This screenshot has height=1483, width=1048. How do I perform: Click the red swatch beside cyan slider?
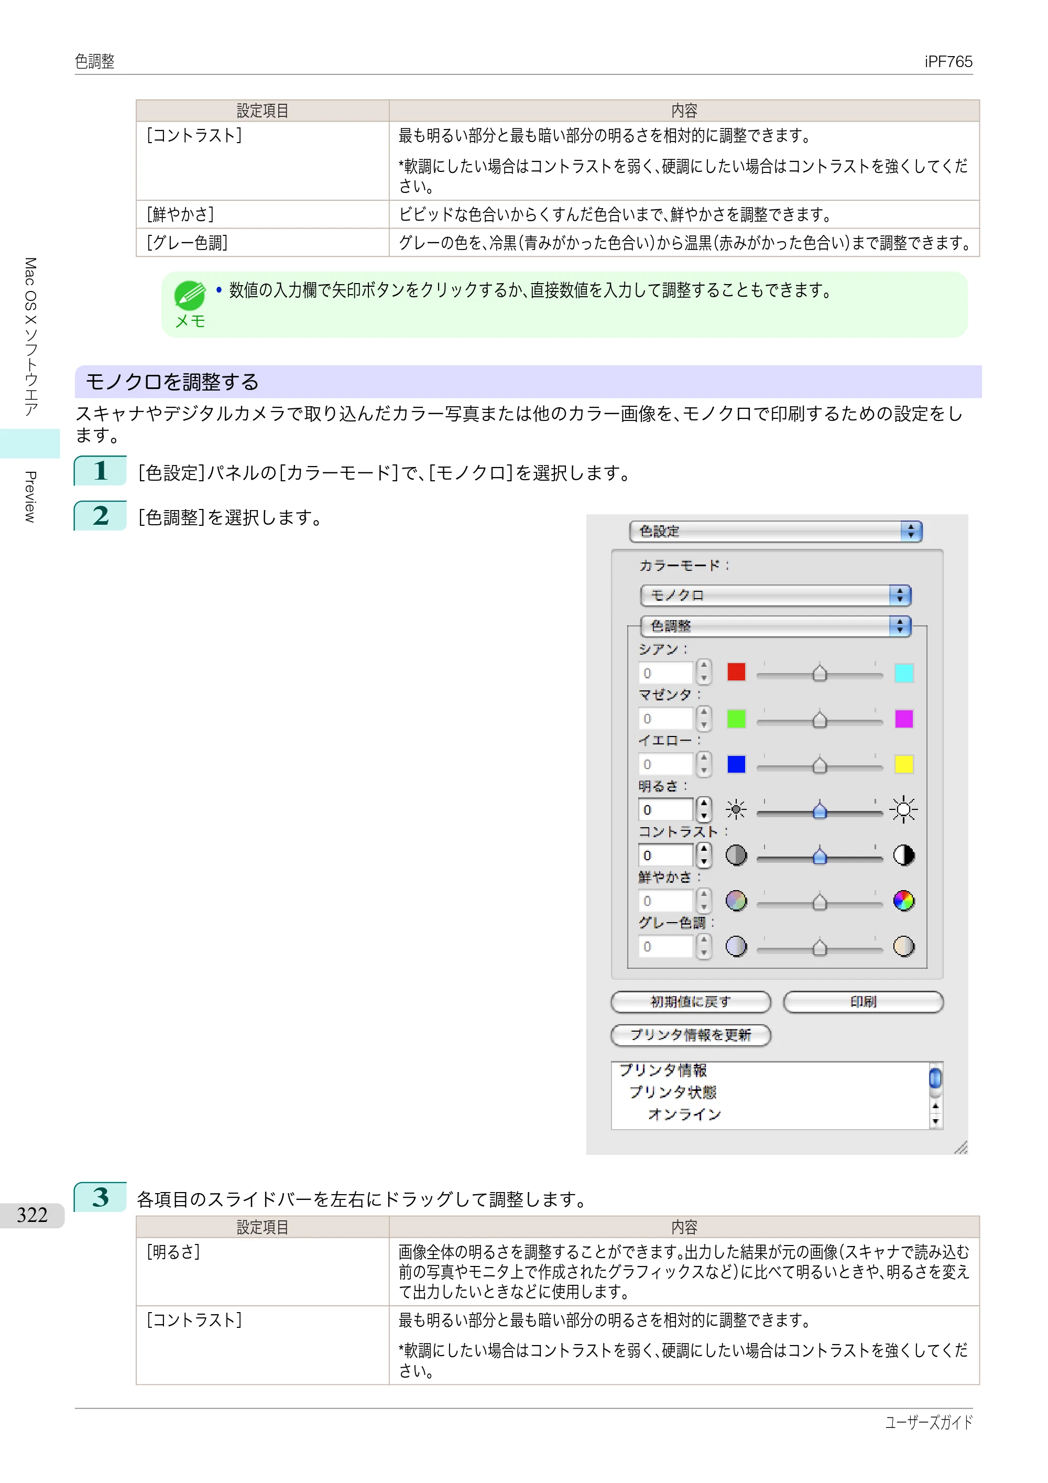pos(736,672)
